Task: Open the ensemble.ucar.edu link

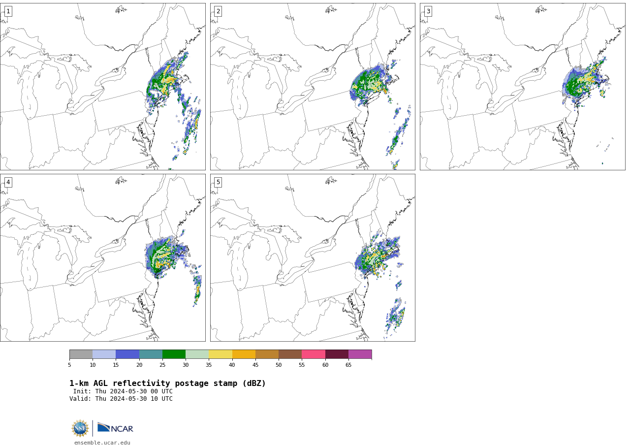Action: (102, 443)
